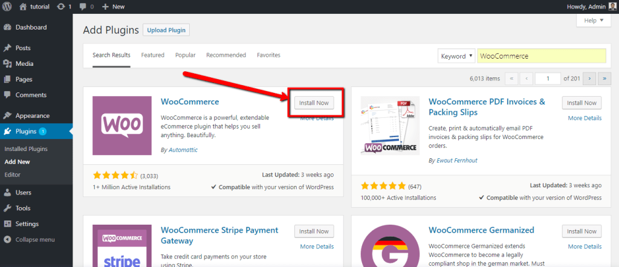Open Installed Plugins submenu item

[26, 149]
